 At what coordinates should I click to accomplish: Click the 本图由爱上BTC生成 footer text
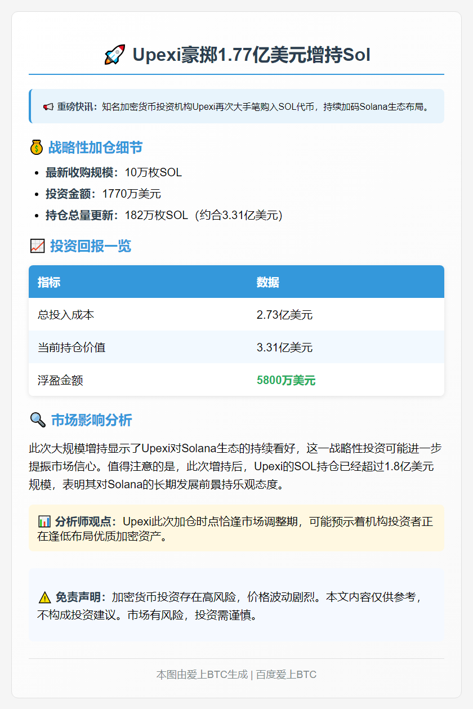(201, 674)
